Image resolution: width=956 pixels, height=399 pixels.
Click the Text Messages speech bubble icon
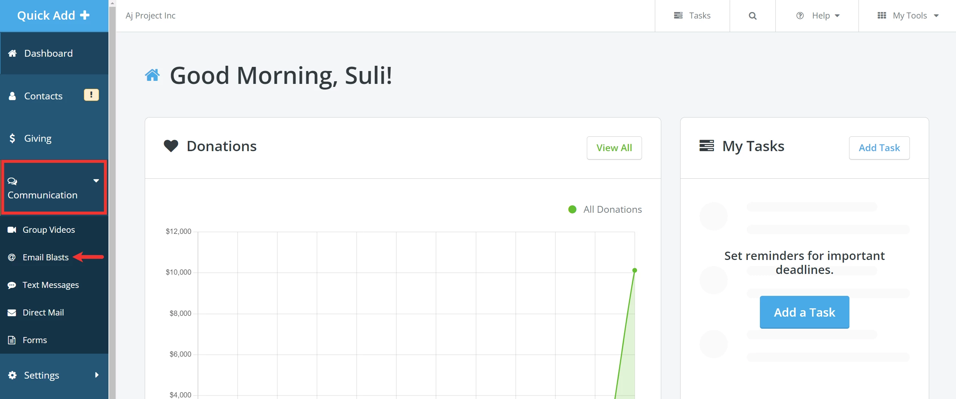point(12,285)
